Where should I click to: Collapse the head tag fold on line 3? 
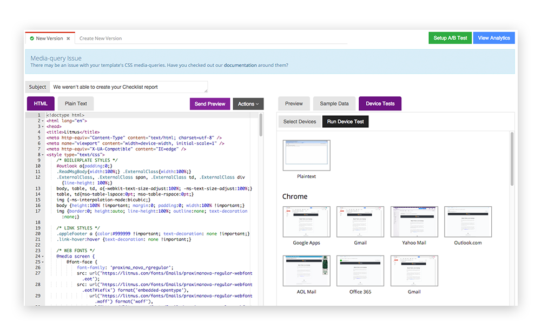click(43, 127)
